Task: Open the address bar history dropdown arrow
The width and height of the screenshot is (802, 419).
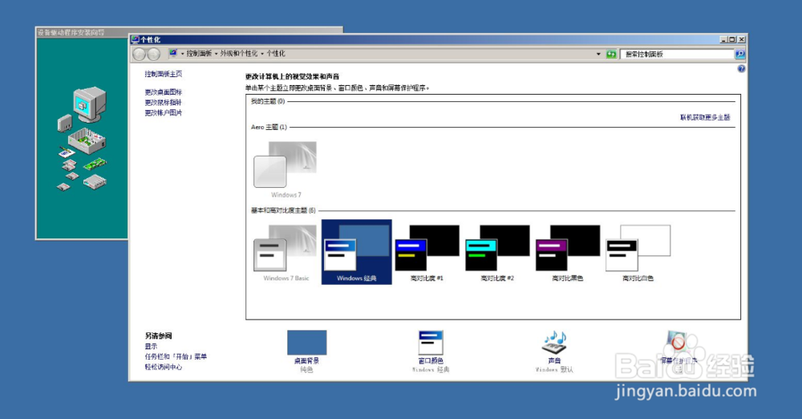Action: point(598,54)
